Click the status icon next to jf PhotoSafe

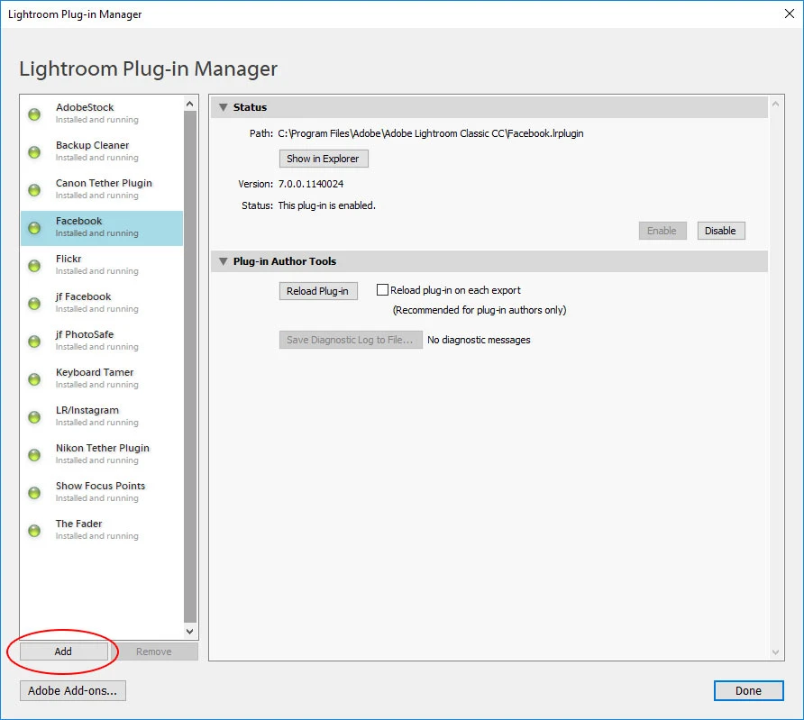tap(34, 342)
